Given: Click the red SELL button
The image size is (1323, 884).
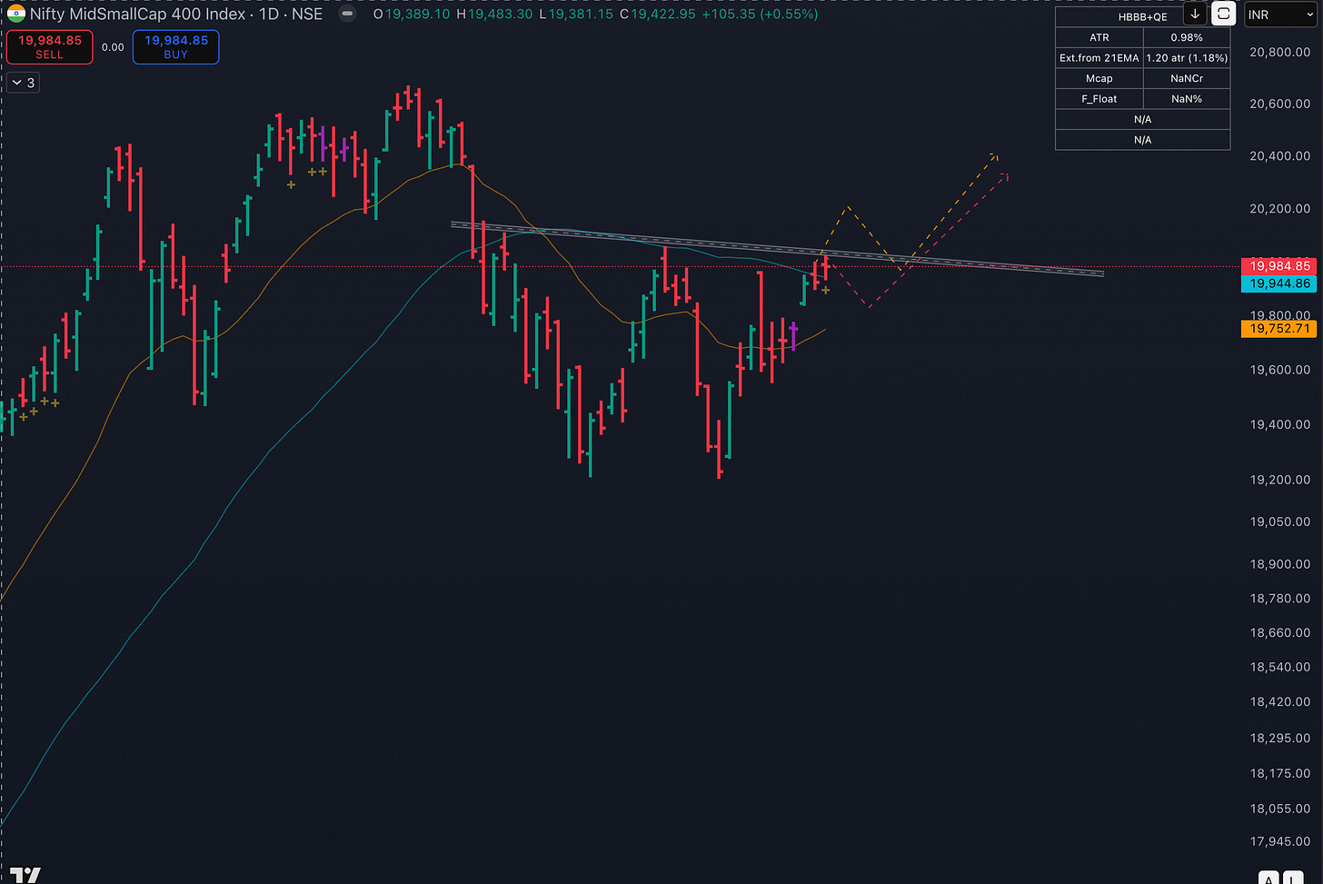Looking at the screenshot, I should pos(50,47).
